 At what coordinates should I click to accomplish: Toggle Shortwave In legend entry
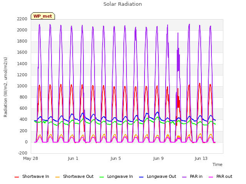[32, 176]
